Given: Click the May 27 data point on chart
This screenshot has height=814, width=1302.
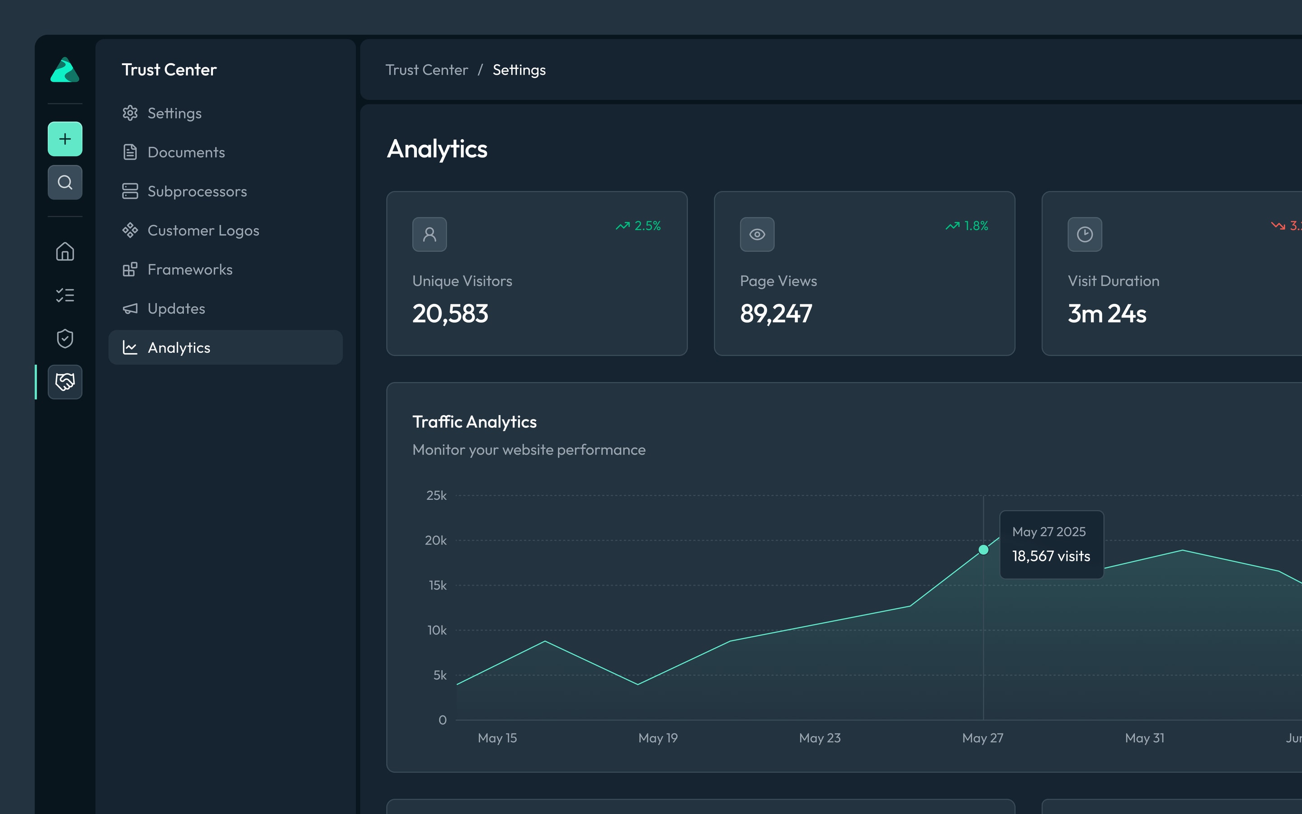Looking at the screenshot, I should 983,549.
